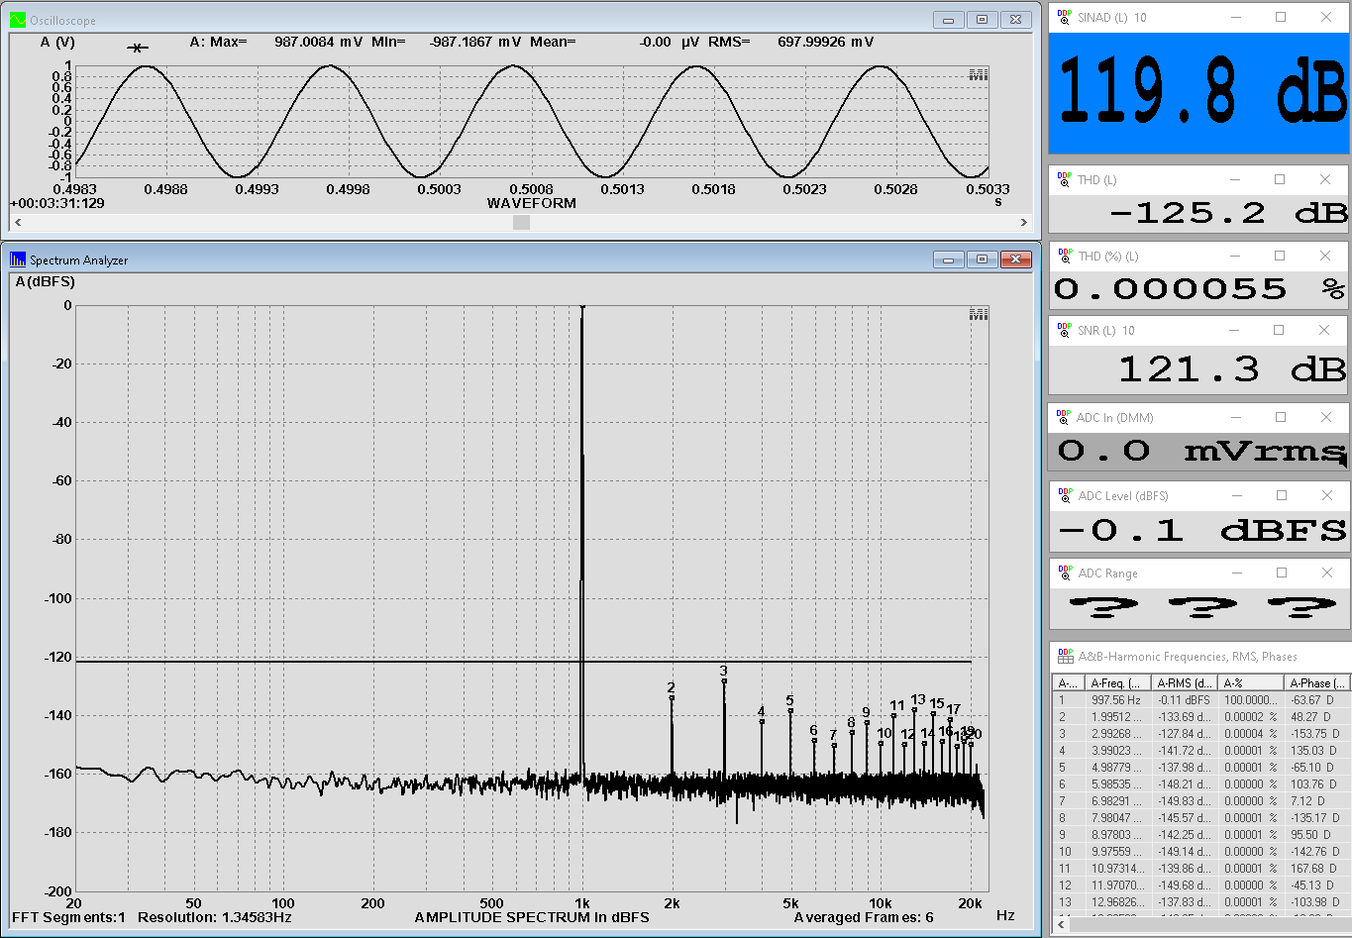1352x938 pixels.
Task: Click the 167.68 D phase cell
Action: pyautogui.click(x=1317, y=868)
